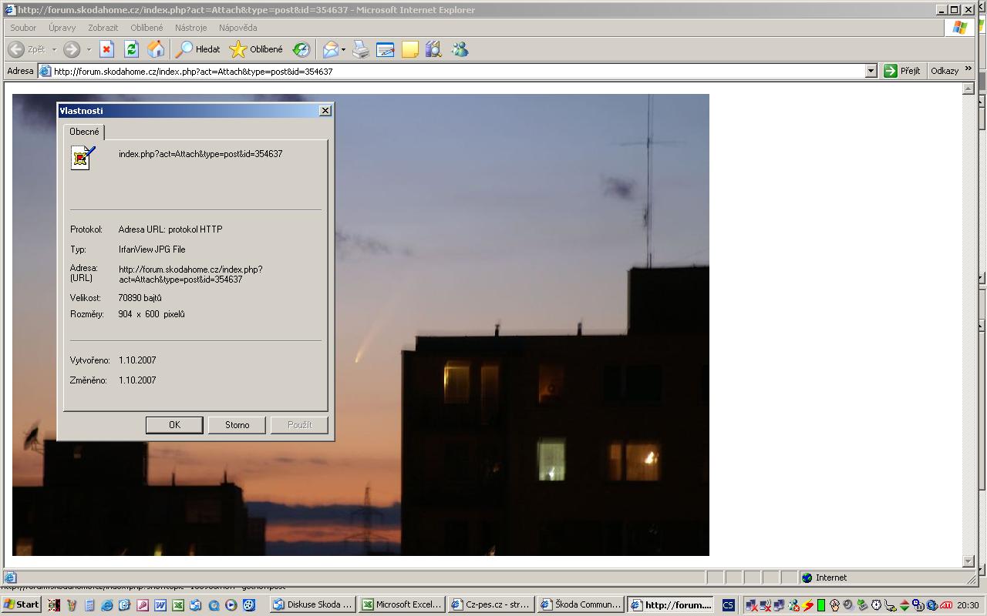
Task: Click the forward arrow navigation button
Action: 72,49
